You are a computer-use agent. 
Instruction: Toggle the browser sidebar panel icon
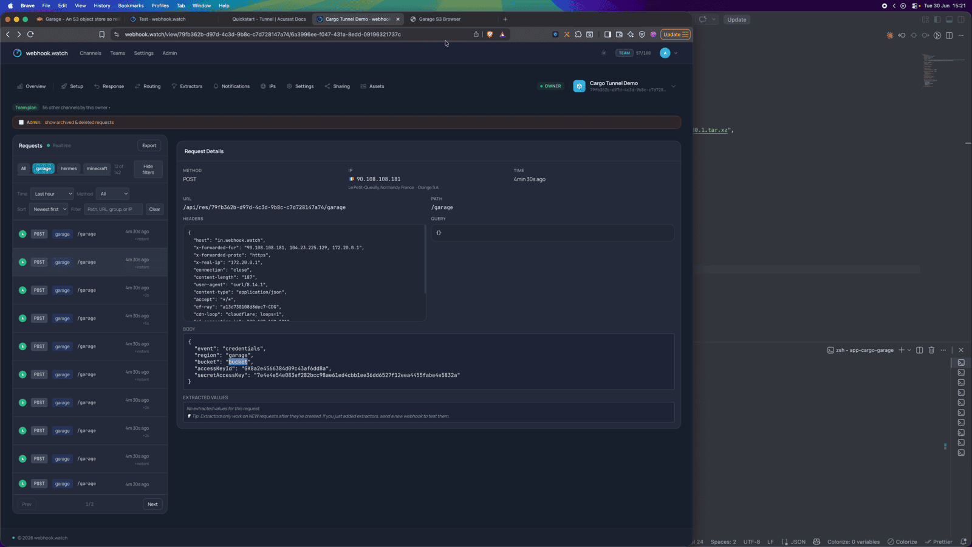(607, 35)
